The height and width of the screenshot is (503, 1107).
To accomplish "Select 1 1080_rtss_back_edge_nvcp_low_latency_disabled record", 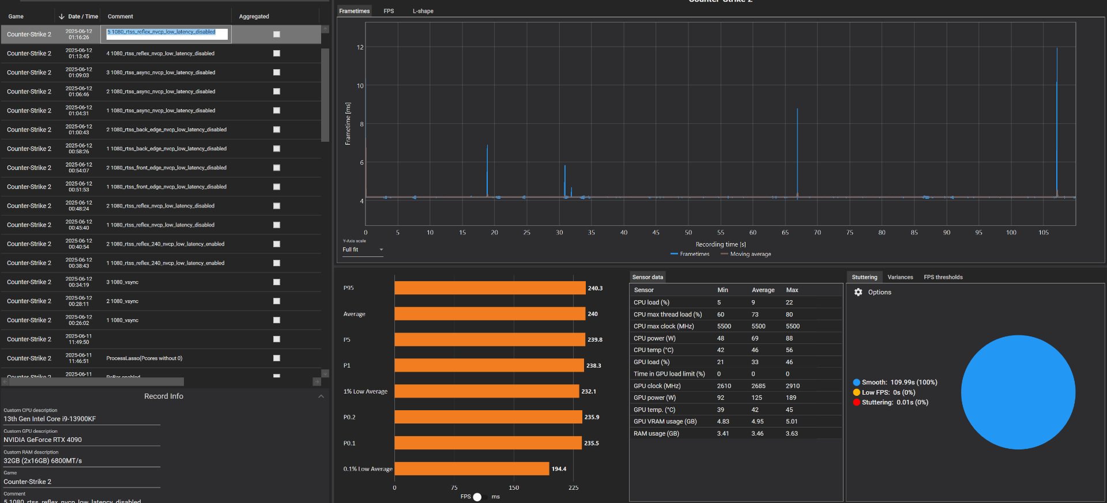I will click(x=161, y=149).
